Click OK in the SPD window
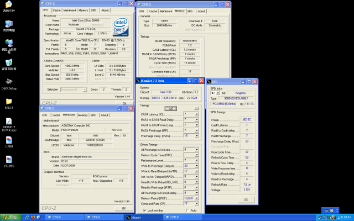 click(246, 200)
